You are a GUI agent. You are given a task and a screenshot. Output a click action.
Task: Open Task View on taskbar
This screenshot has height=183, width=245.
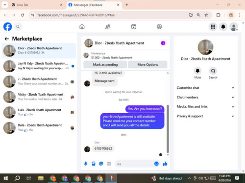click(28, 179)
